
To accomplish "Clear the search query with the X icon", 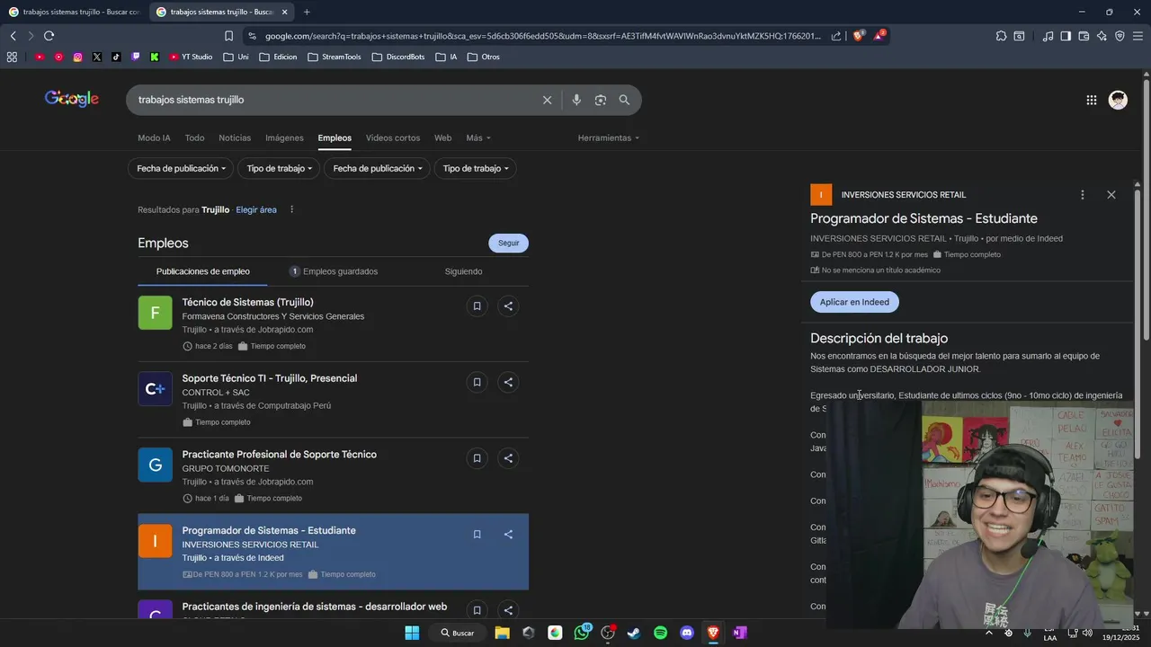I will (x=547, y=100).
